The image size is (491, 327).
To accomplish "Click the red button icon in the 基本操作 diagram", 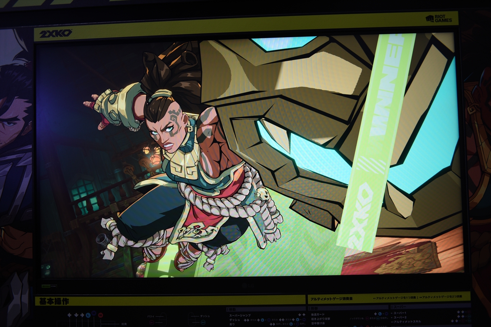I will tap(101, 315).
